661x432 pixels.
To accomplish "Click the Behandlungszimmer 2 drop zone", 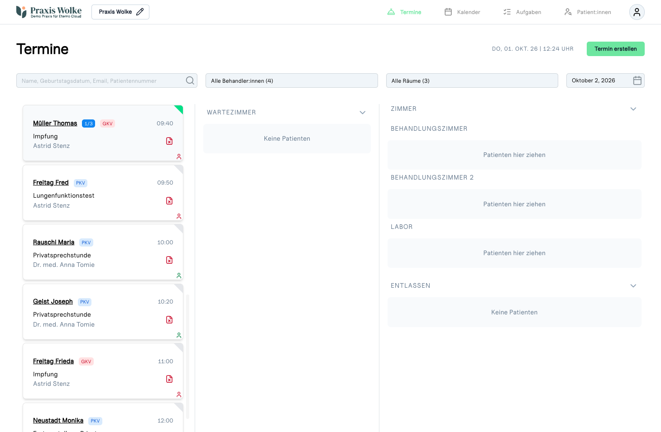I will 514,204.
